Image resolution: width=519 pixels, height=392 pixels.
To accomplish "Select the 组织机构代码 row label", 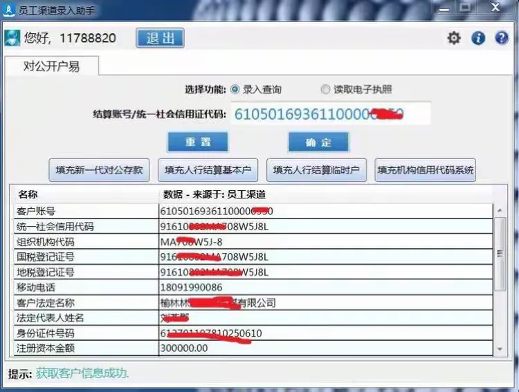I will (x=46, y=242).
